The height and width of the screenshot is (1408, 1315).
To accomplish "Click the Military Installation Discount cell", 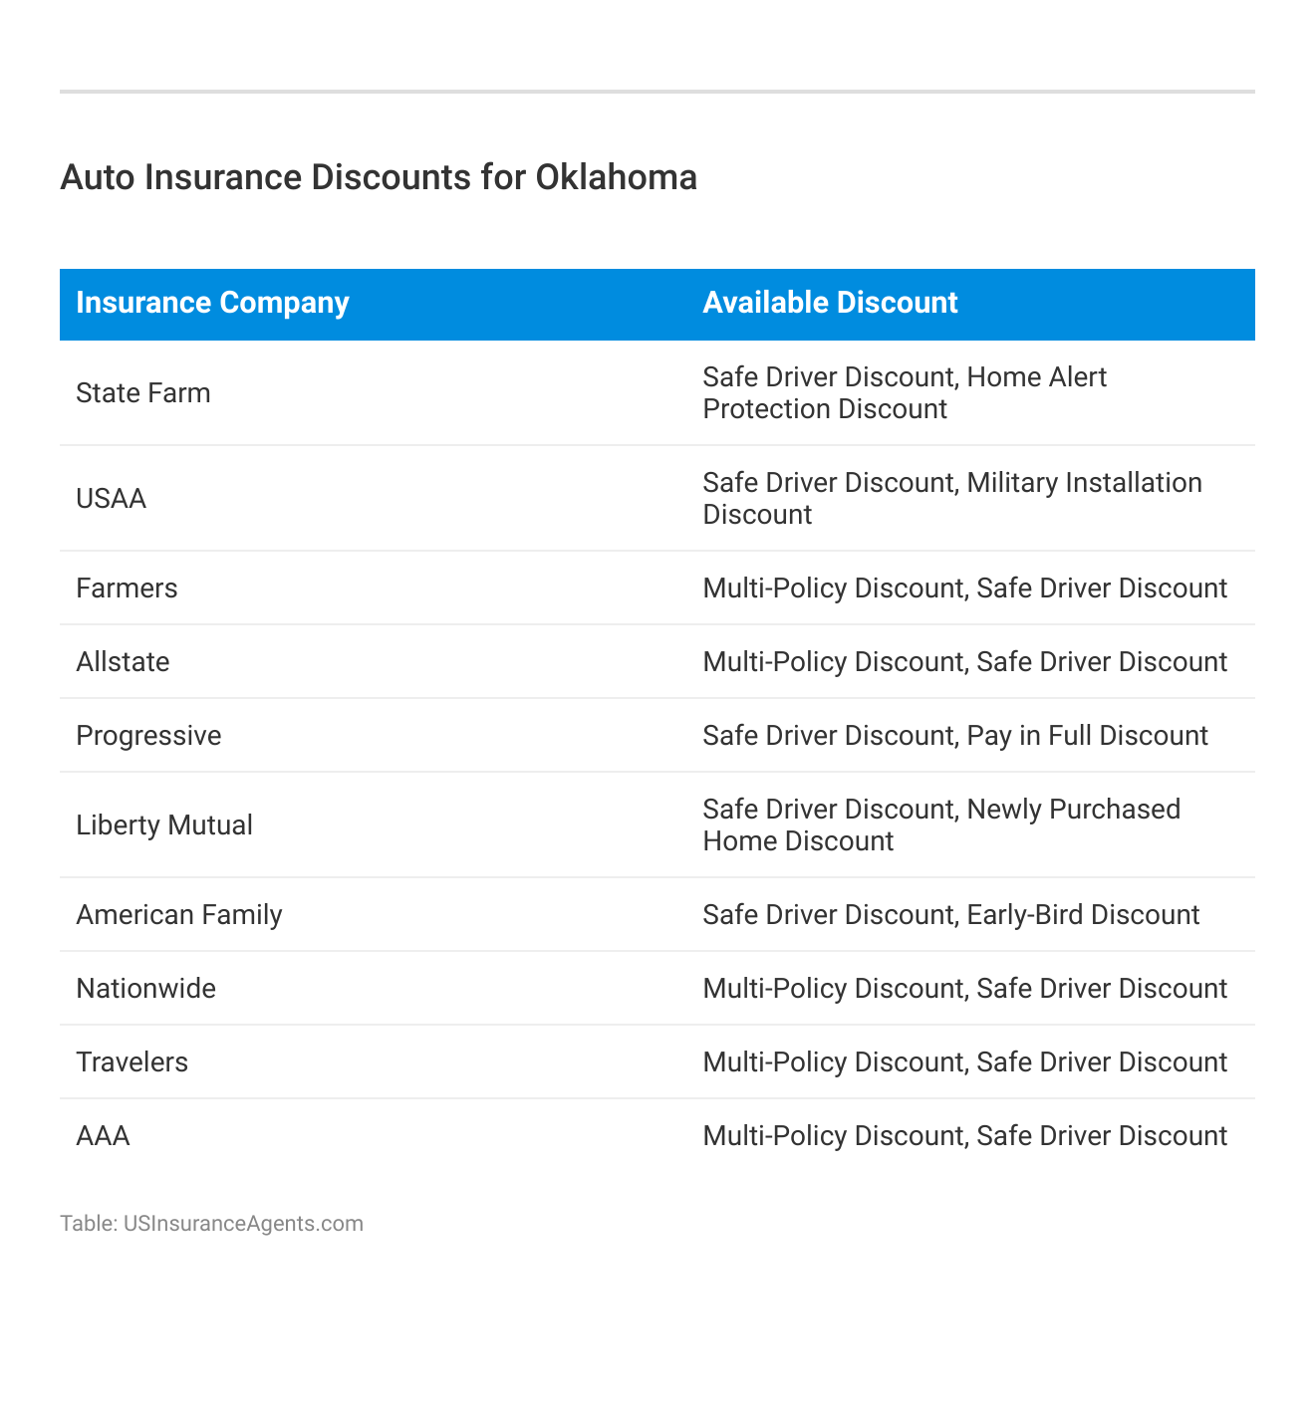I will click(951, 499).
